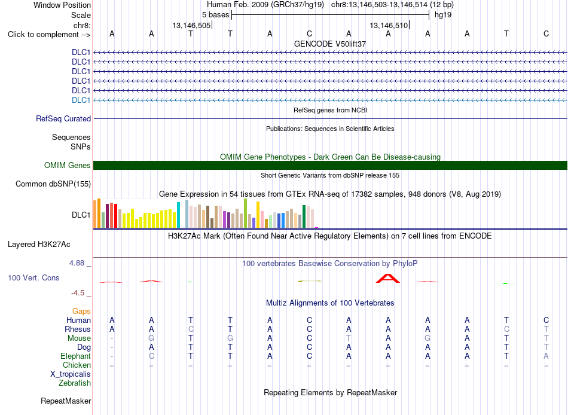
Task: Select the Chicken species label
Action: point(77,365)
